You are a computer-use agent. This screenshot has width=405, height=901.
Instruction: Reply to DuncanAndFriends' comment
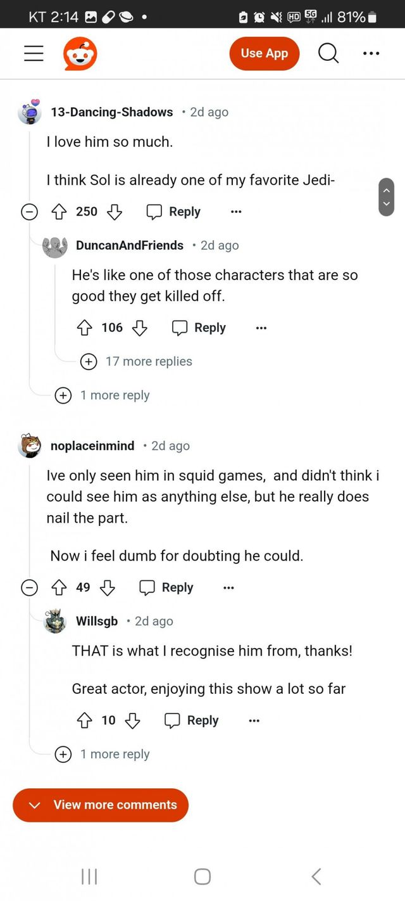pos(199,328)
